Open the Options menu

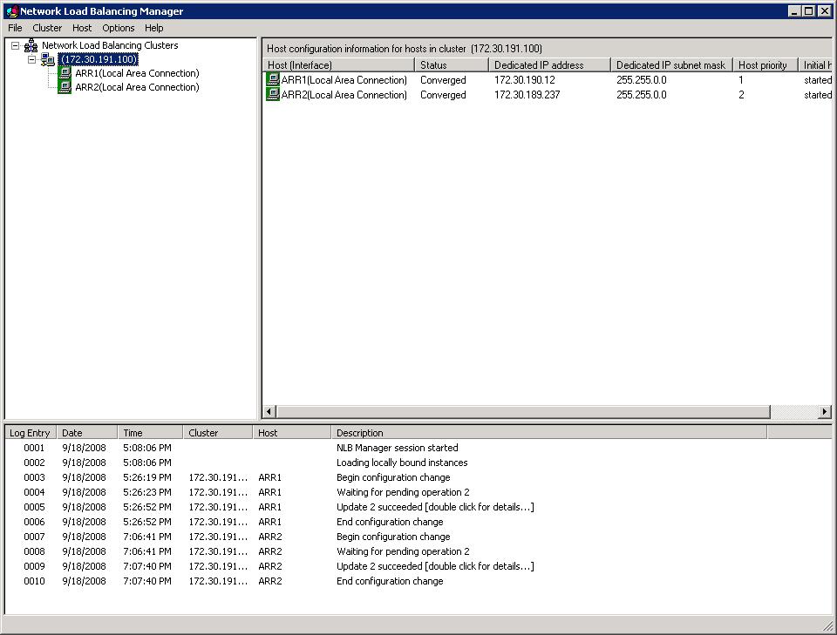[119, 28]
